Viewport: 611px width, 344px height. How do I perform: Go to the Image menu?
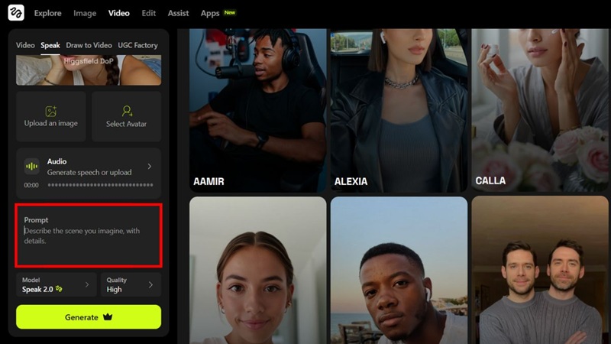[85, 13]
